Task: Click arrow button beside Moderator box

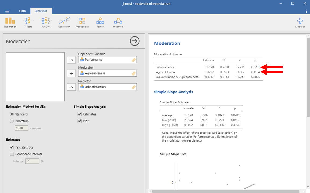Action: pyautogui.click(x=71, y=73)
